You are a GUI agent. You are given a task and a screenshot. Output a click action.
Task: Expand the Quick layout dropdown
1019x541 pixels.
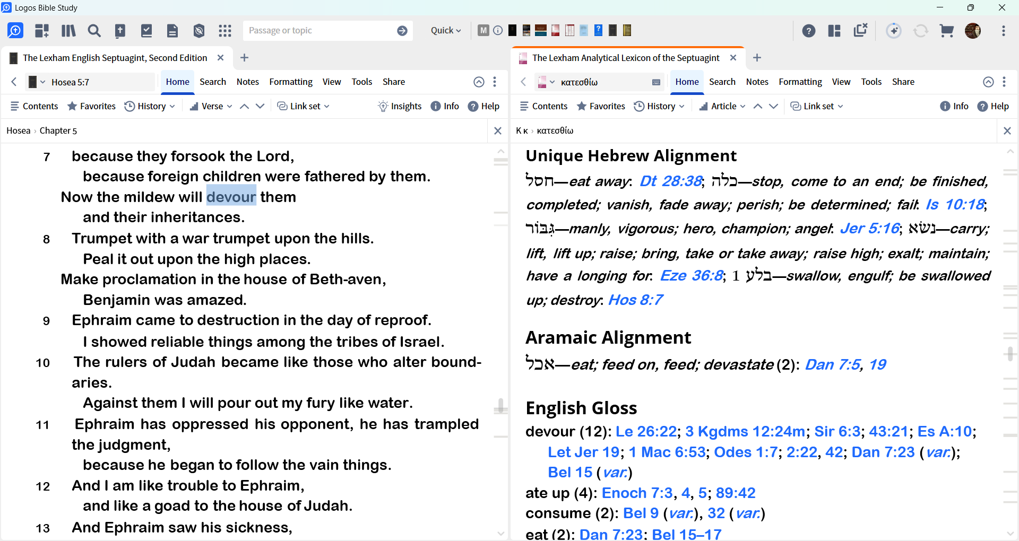(x=446, y=31)
